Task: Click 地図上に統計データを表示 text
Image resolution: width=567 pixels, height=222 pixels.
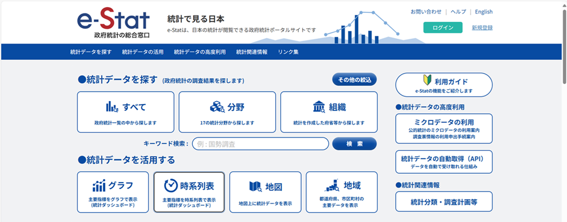Action: [265, 203]
